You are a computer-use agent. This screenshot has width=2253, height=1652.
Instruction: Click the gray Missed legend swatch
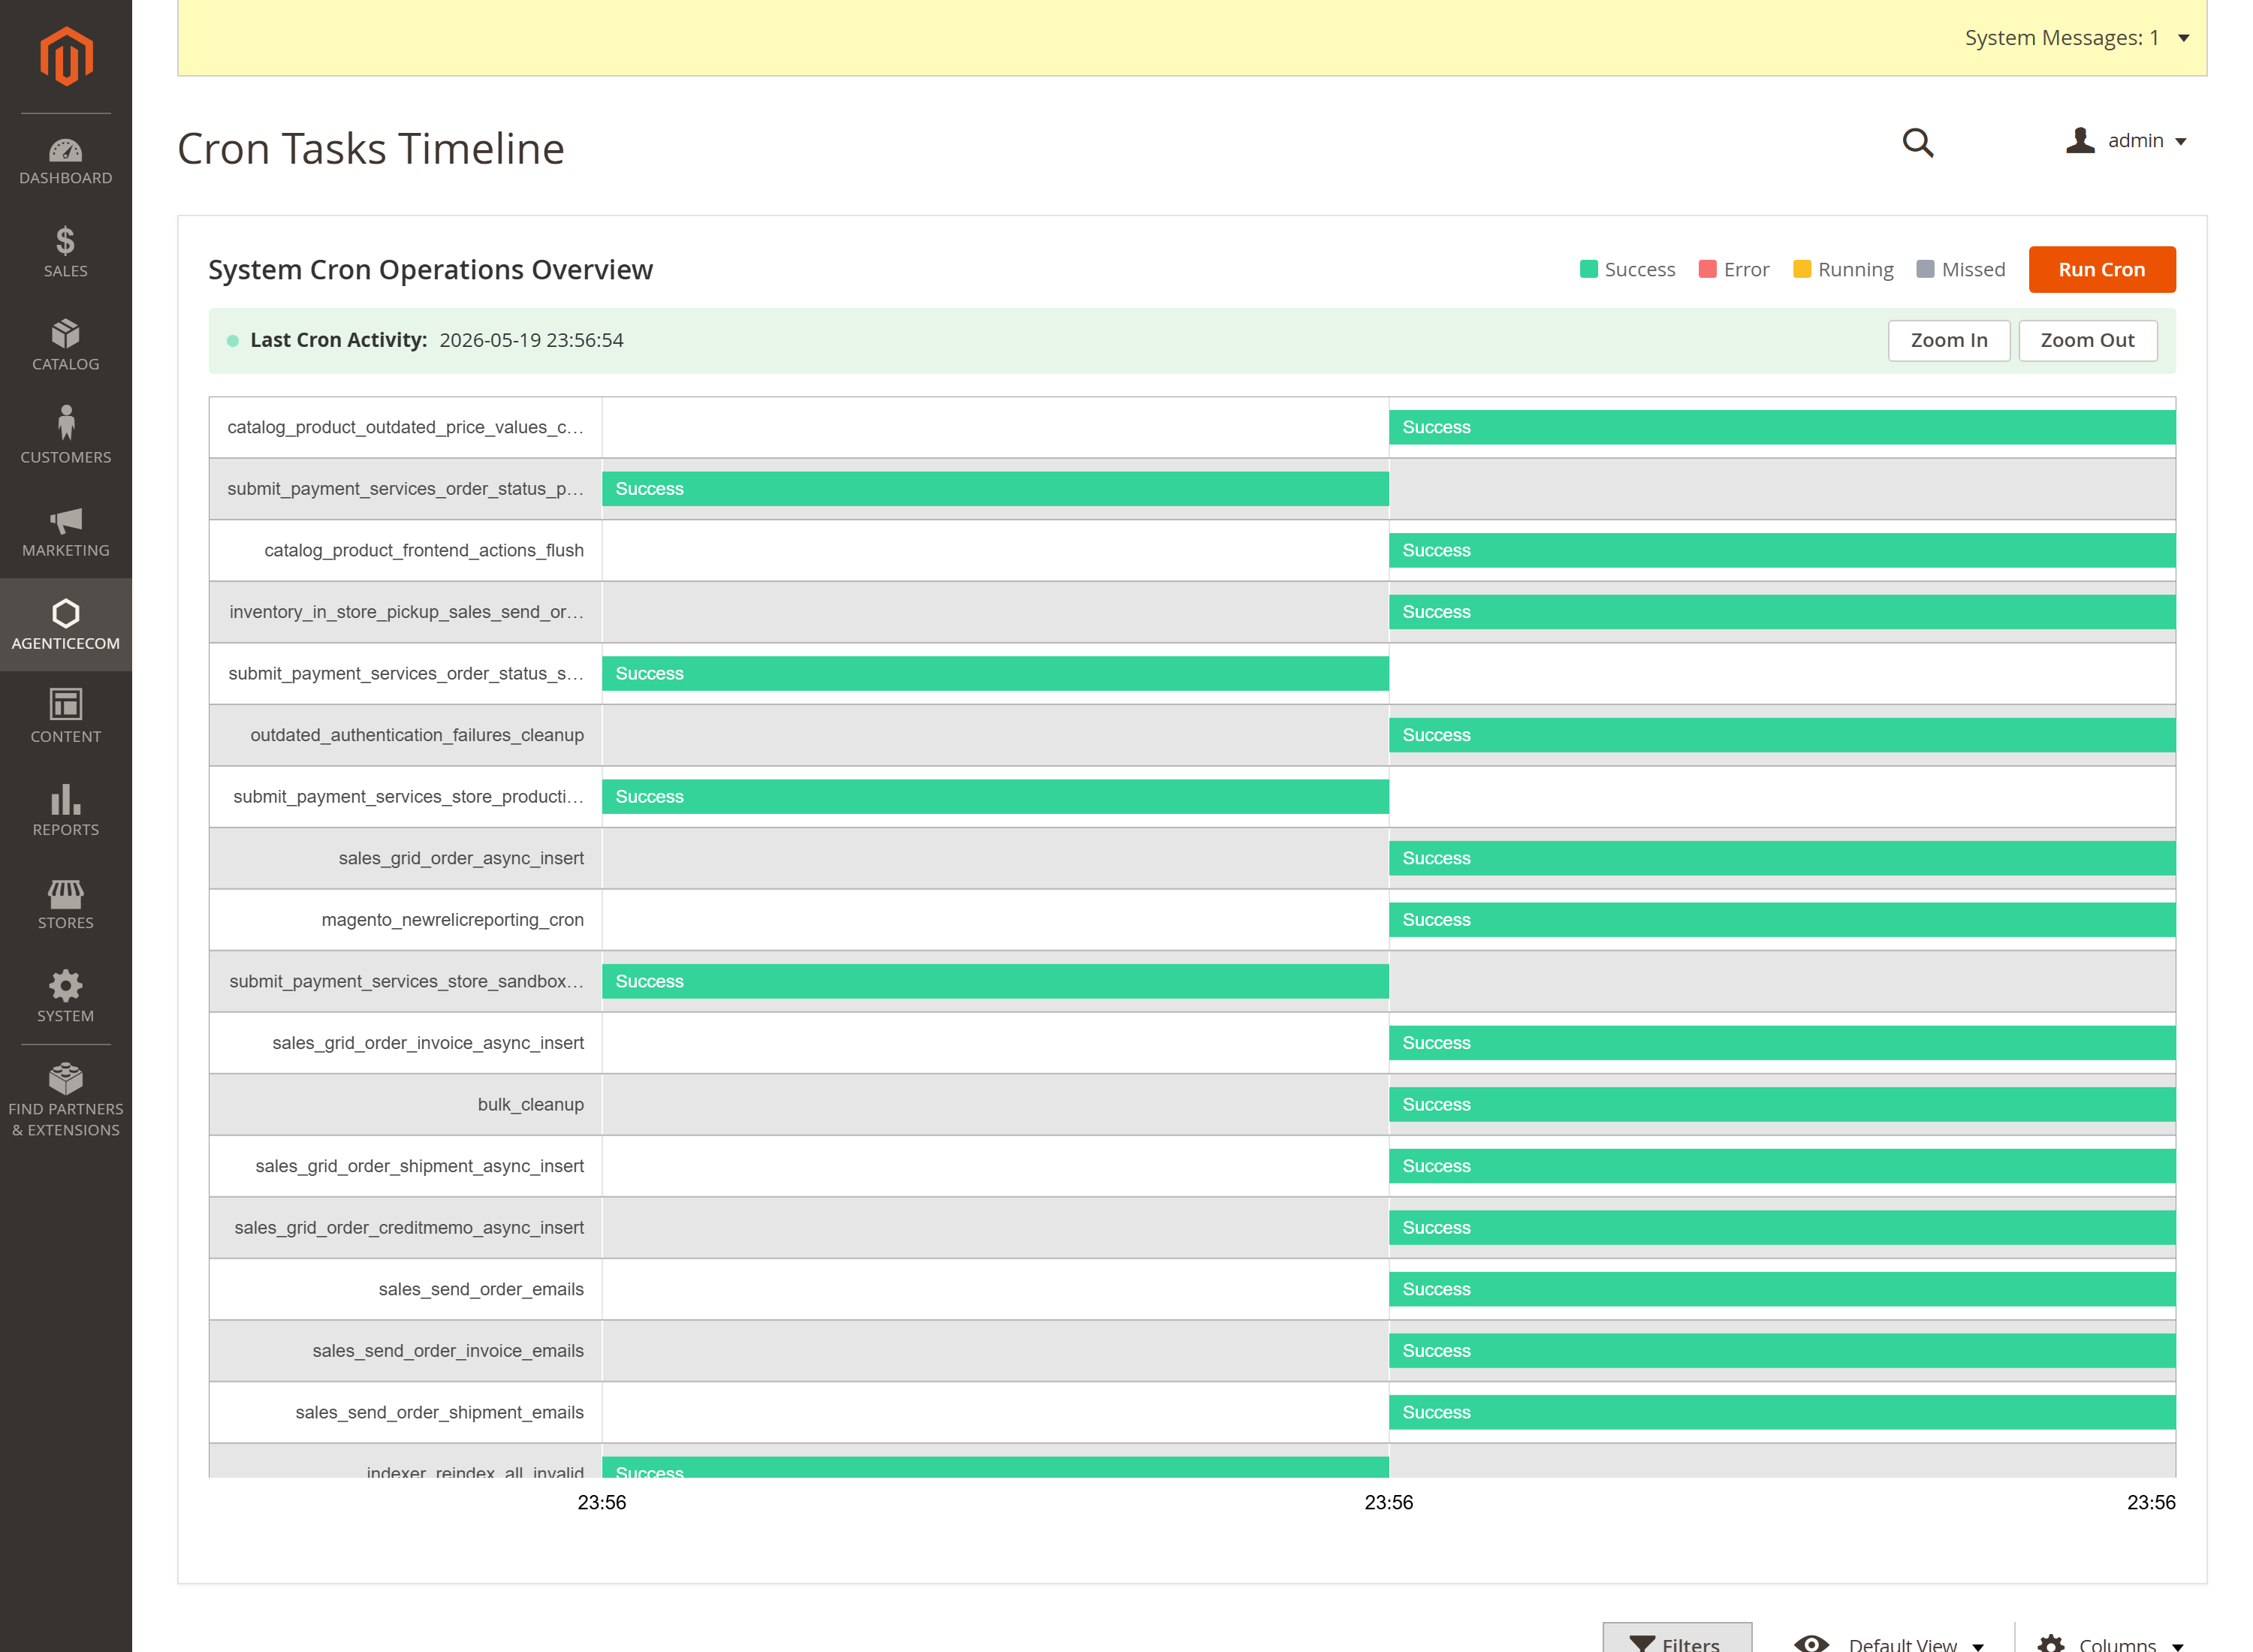pyautogui.click(x=1925, y=269)
